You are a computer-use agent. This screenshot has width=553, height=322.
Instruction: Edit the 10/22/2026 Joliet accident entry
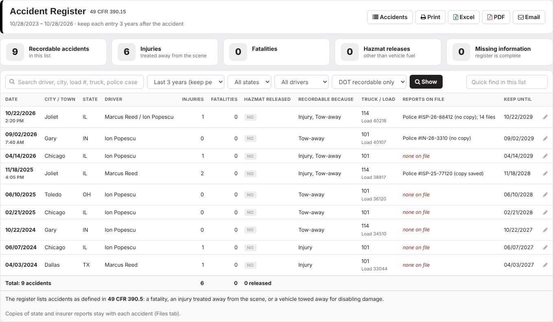tap(545, 117)
